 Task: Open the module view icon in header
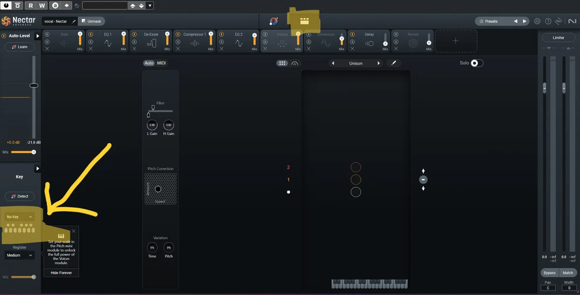point(304,21)
